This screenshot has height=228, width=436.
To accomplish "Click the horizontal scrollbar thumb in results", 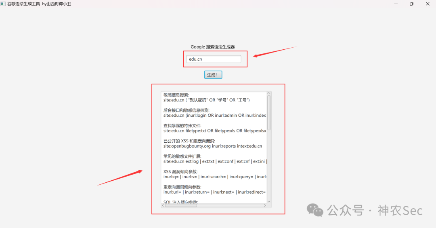I will 181,206.
